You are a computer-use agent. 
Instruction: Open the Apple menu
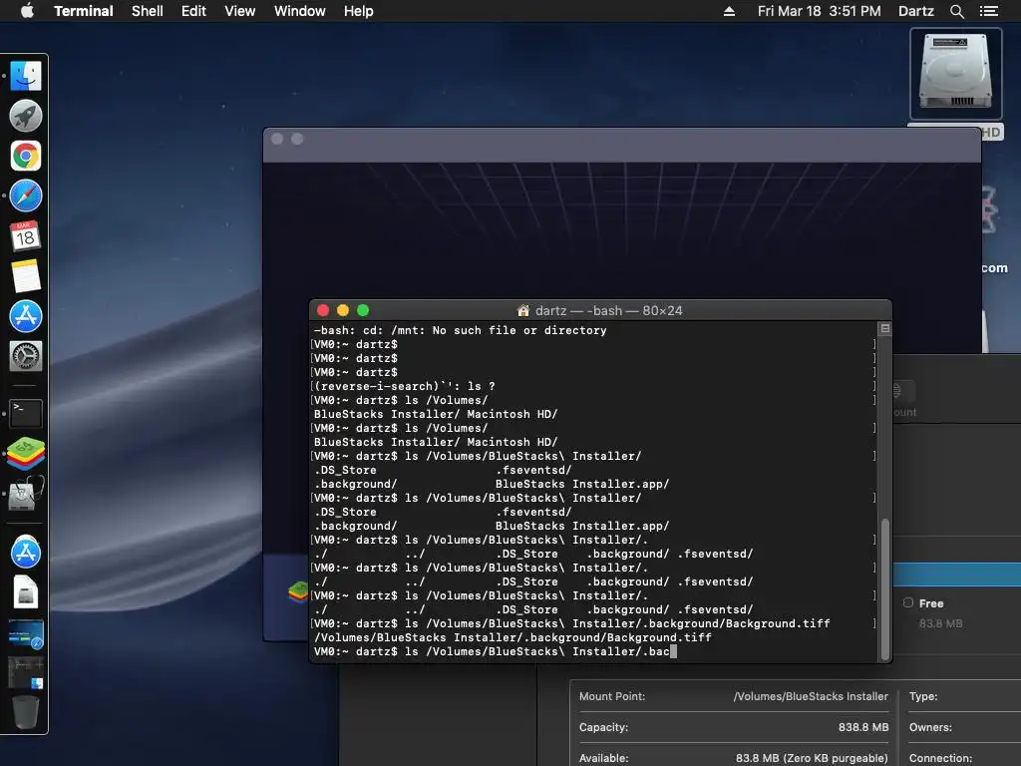tap(27, 11)
